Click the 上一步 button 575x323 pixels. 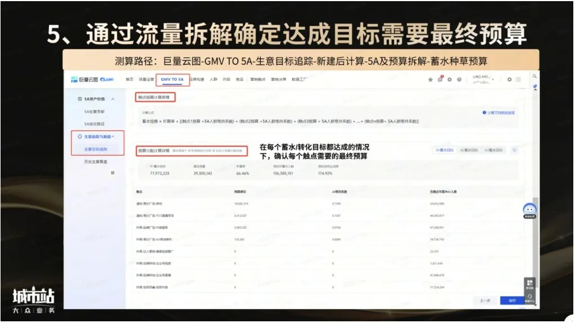tap(485, 301)
